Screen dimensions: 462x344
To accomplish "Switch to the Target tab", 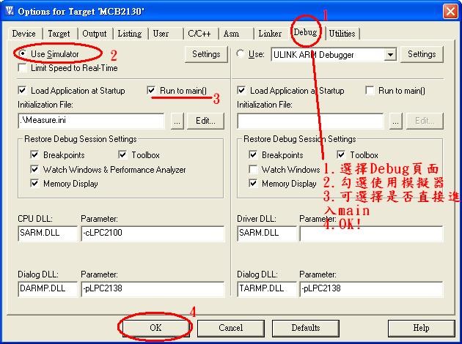I will click(59, 34).
